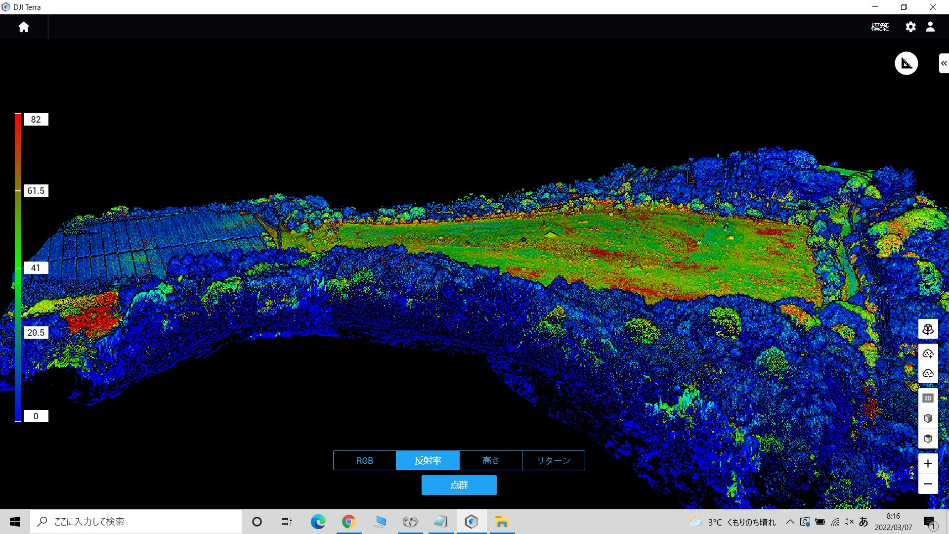Click the 点群 point cloud button
This screenshot has height=534, width=949.
click(x=459, y=485)
